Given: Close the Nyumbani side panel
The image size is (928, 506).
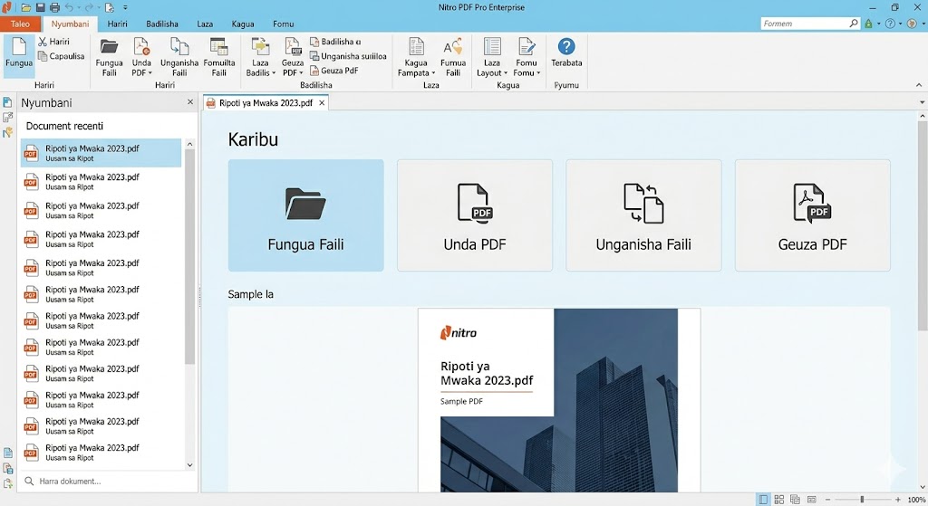Looking at the screenshot, I should (190, 102).
